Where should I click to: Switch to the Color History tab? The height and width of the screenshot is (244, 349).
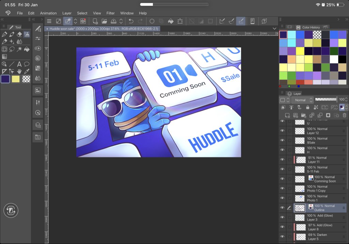click(308, 27)
